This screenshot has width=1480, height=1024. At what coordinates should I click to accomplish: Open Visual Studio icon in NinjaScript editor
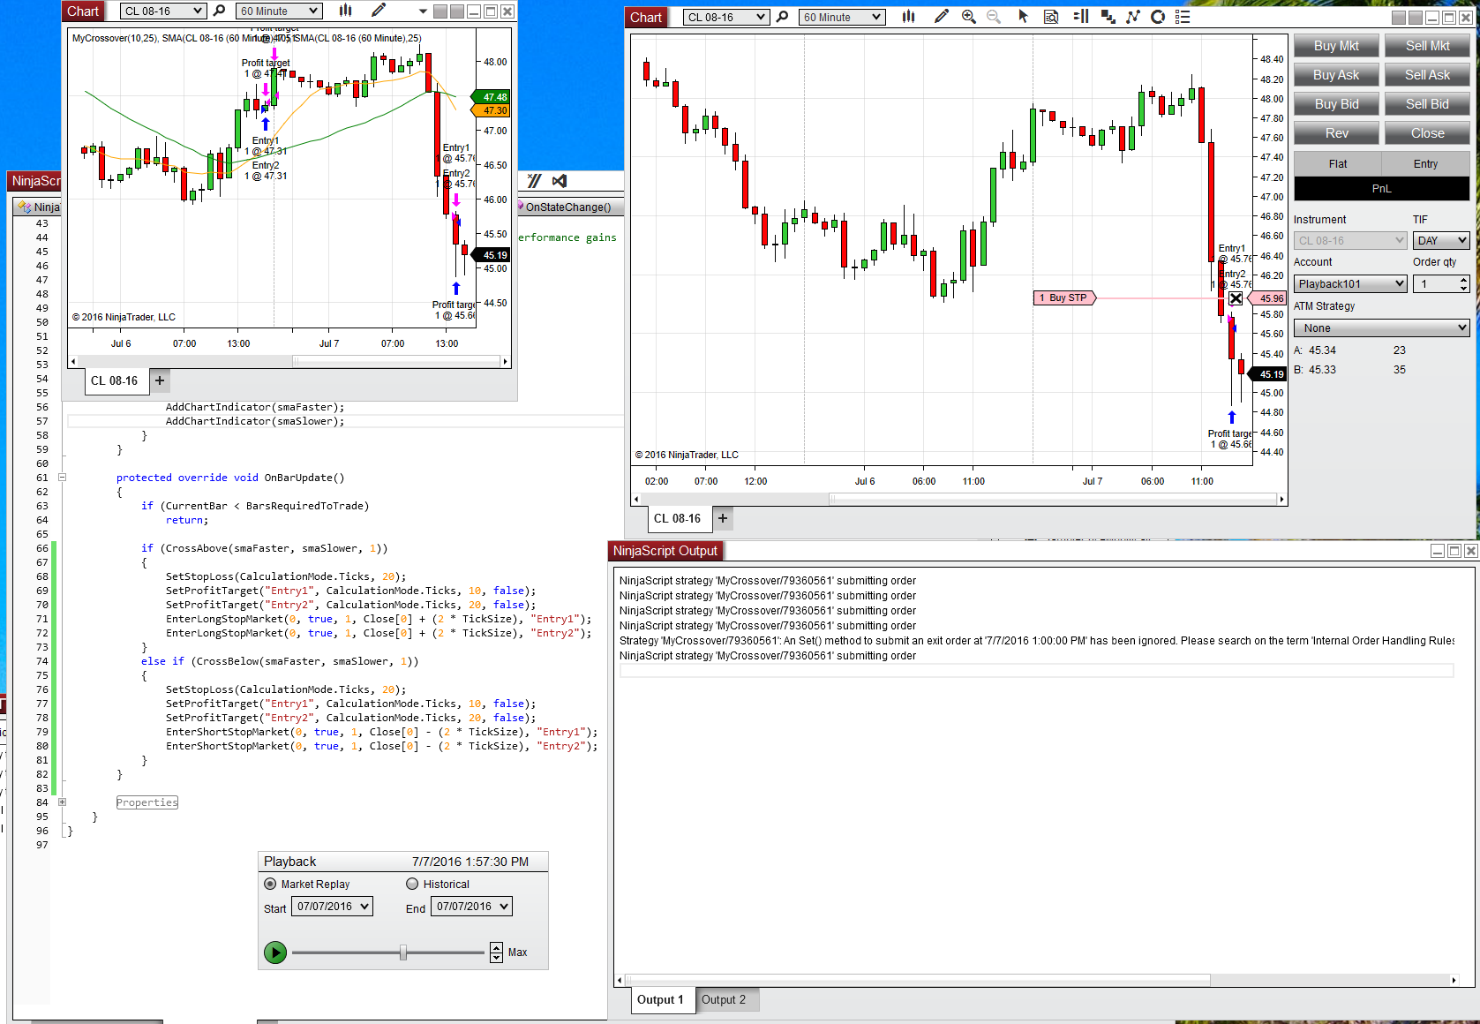point(560,181)
